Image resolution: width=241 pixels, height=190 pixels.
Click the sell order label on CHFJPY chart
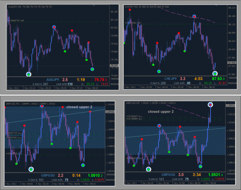click(x=133, y=23)
